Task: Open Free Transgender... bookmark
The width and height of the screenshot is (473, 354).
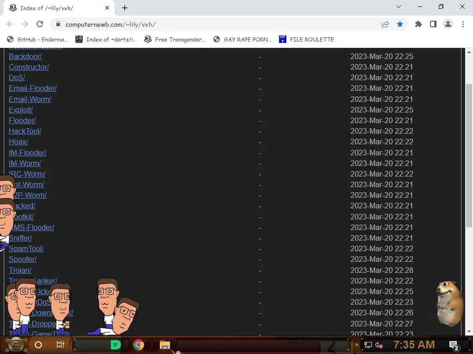Action: (175, 40)
